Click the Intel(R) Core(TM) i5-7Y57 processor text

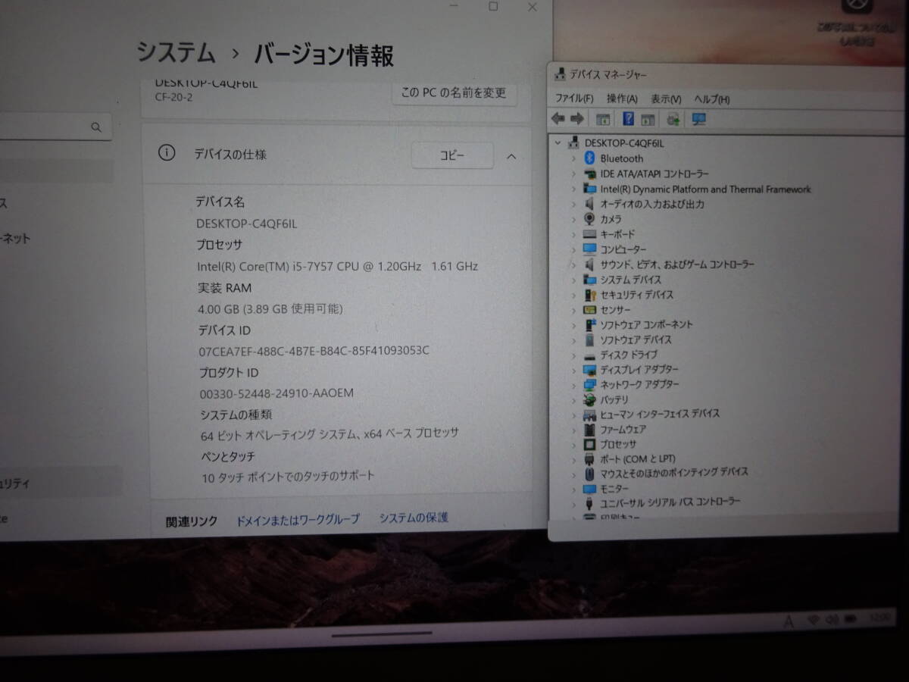point(338,266)
